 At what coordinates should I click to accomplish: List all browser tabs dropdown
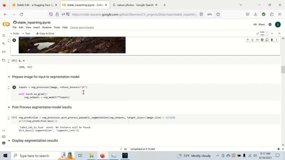pos(241,5)
